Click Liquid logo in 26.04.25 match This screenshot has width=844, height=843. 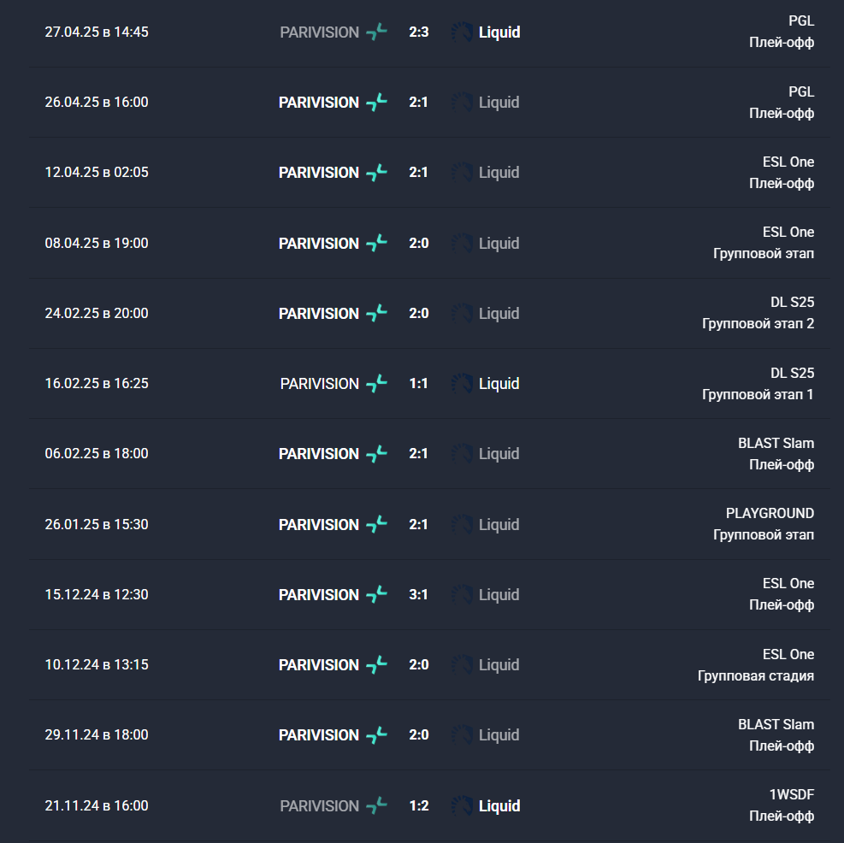[x=462, y=103]
